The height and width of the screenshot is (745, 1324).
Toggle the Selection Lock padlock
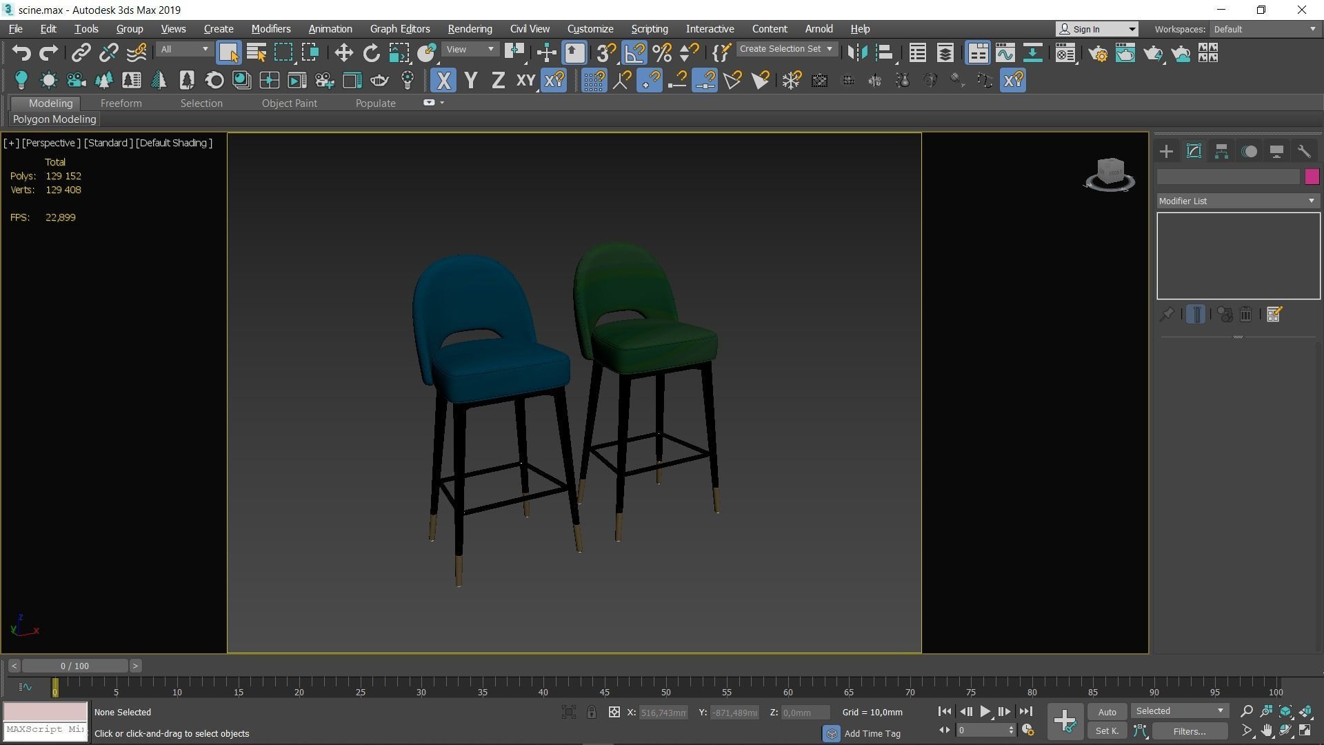point(592,712)
